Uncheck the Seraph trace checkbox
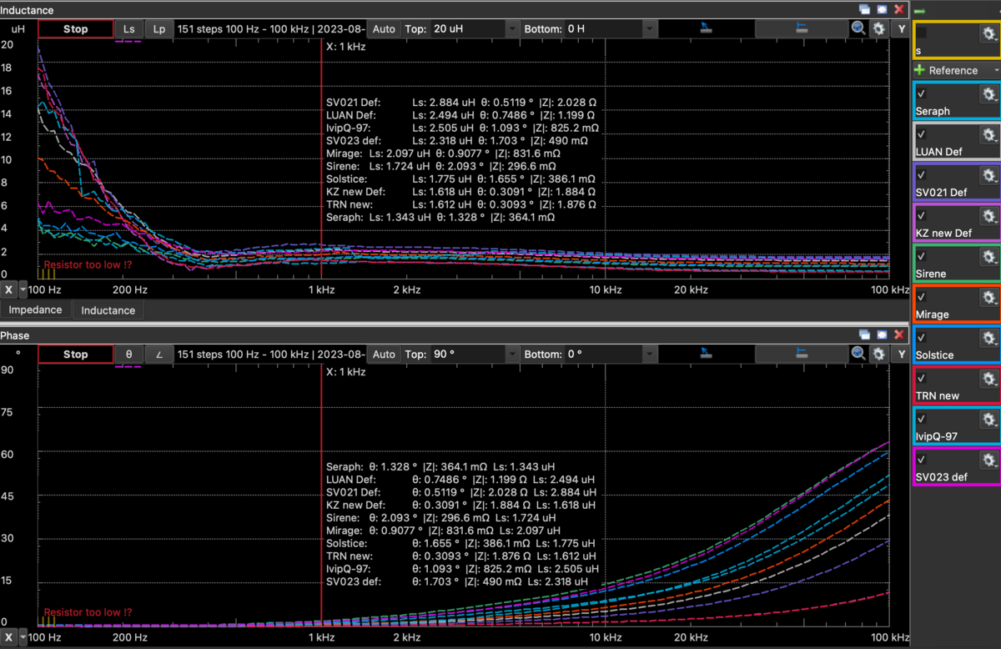This screenshot has width=1001, height=649. [x=922, y=94]
